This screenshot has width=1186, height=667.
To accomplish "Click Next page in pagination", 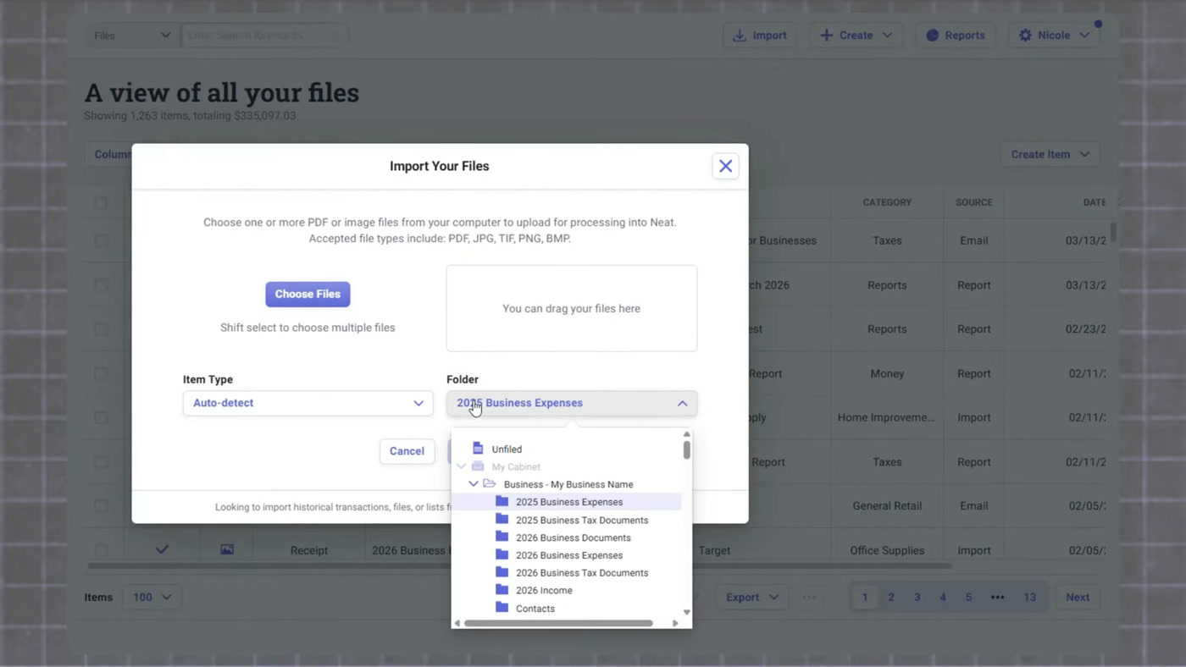I will coord(1078,597).
